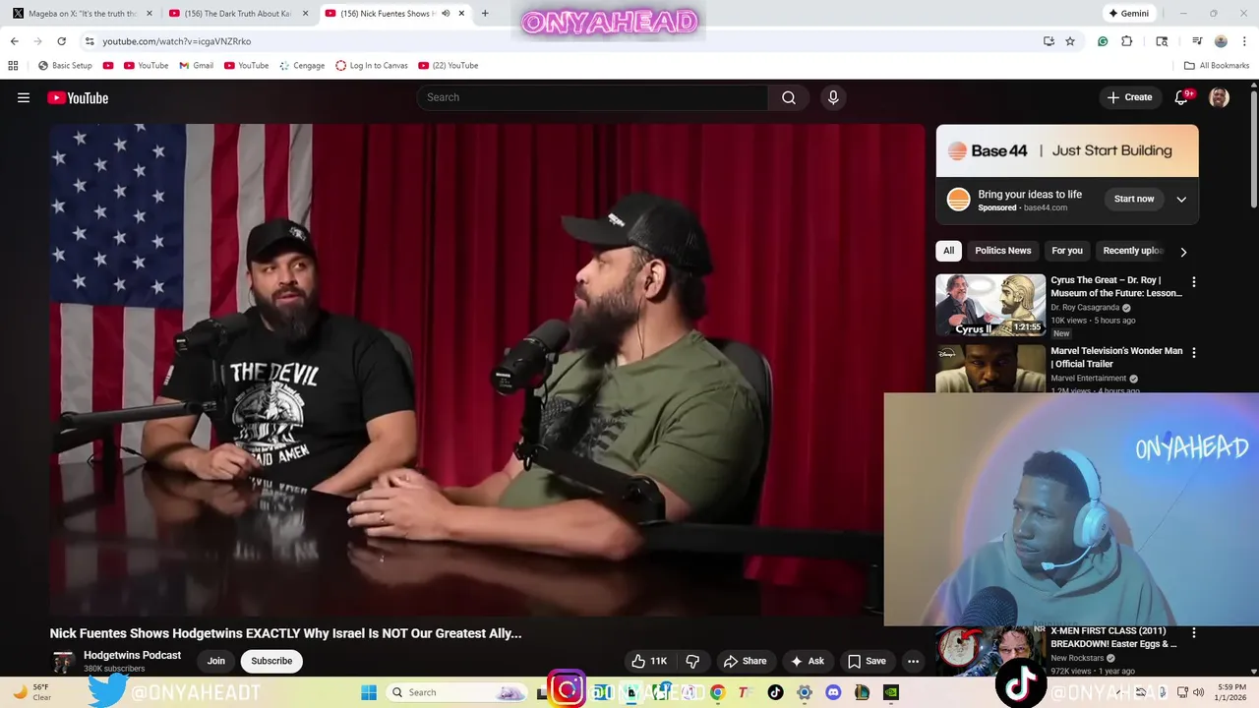Open Discord from the taskbar
Image resolution: width=1259 pixels, height=708 pixels.
(x=833, y=692)
